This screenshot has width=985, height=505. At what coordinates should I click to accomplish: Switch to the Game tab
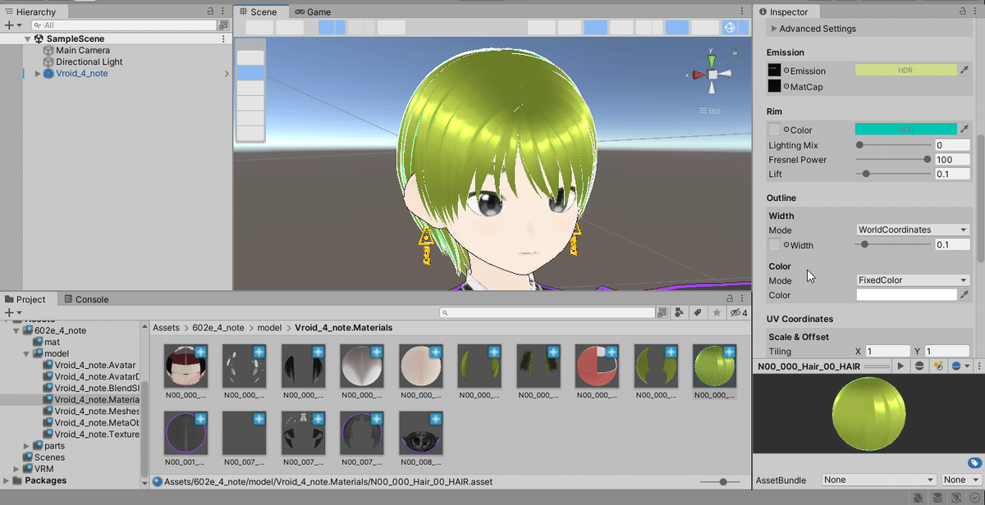point(314,12)
